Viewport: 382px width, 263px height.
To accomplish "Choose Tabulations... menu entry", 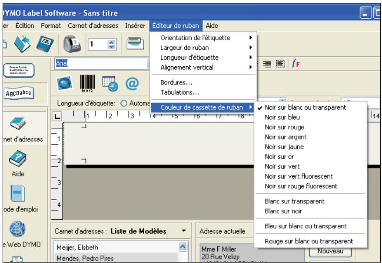I will pos(203,92).
